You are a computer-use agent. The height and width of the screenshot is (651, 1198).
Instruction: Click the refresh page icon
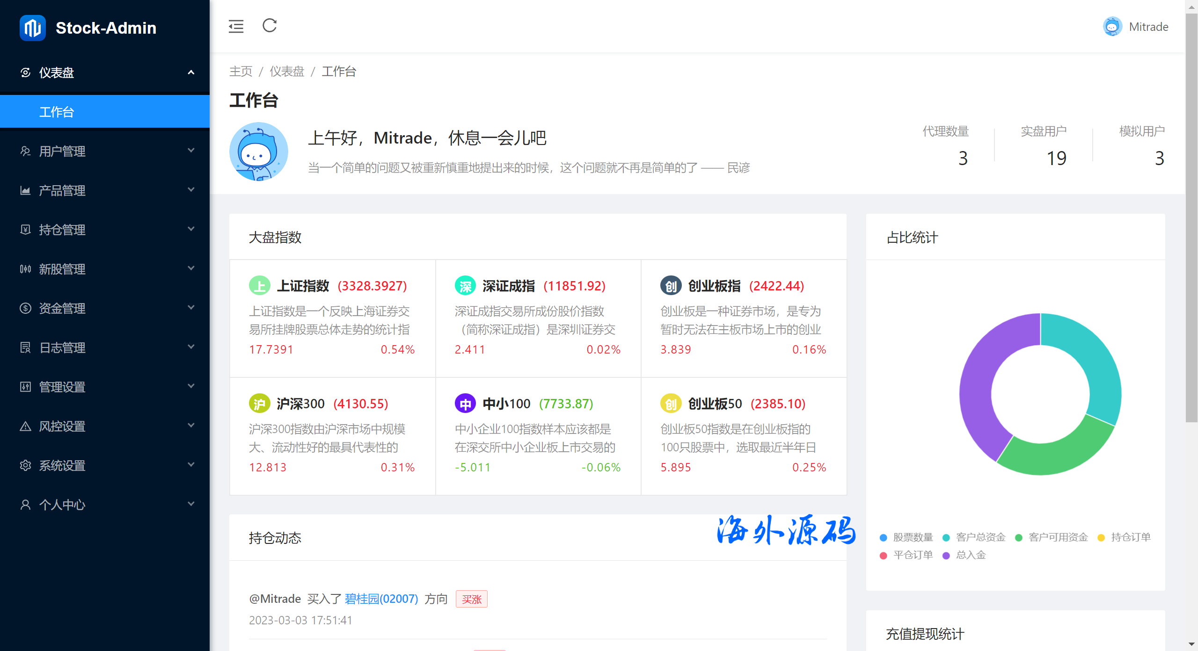(x=270, y=26)
